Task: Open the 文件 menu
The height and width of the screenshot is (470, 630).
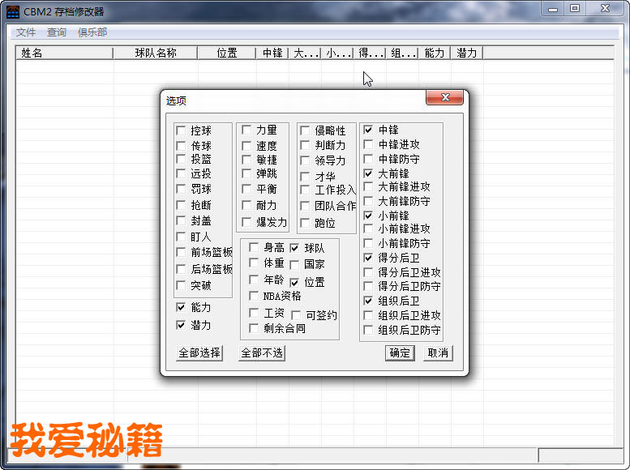Action: pyautogui.click(x=26, y=32)
